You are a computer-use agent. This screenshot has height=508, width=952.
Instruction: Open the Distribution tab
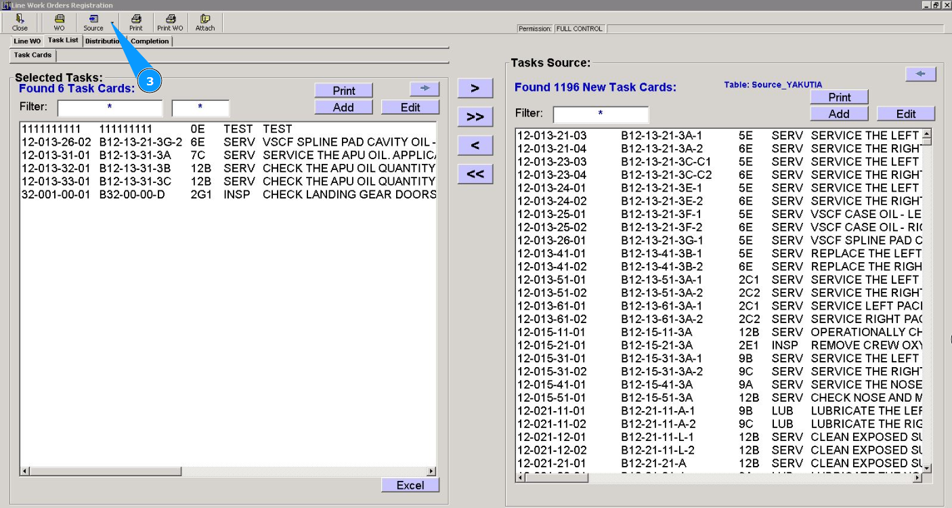104,41
